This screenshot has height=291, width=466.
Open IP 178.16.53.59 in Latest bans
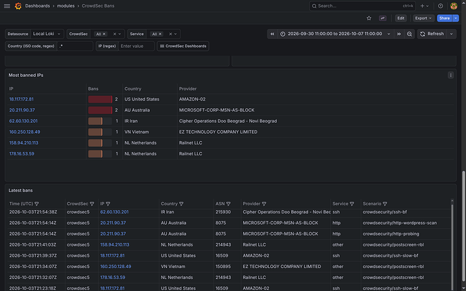pyautogui.click(x=113, y=277)
